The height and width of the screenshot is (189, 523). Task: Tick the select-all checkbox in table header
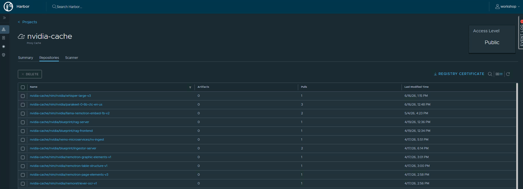[23, 87]
